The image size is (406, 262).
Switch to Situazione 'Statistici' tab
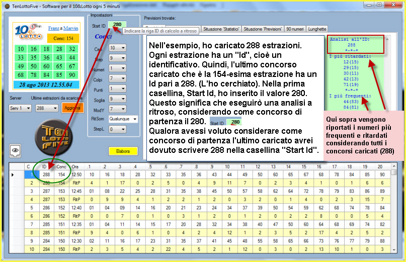point(220,29)
